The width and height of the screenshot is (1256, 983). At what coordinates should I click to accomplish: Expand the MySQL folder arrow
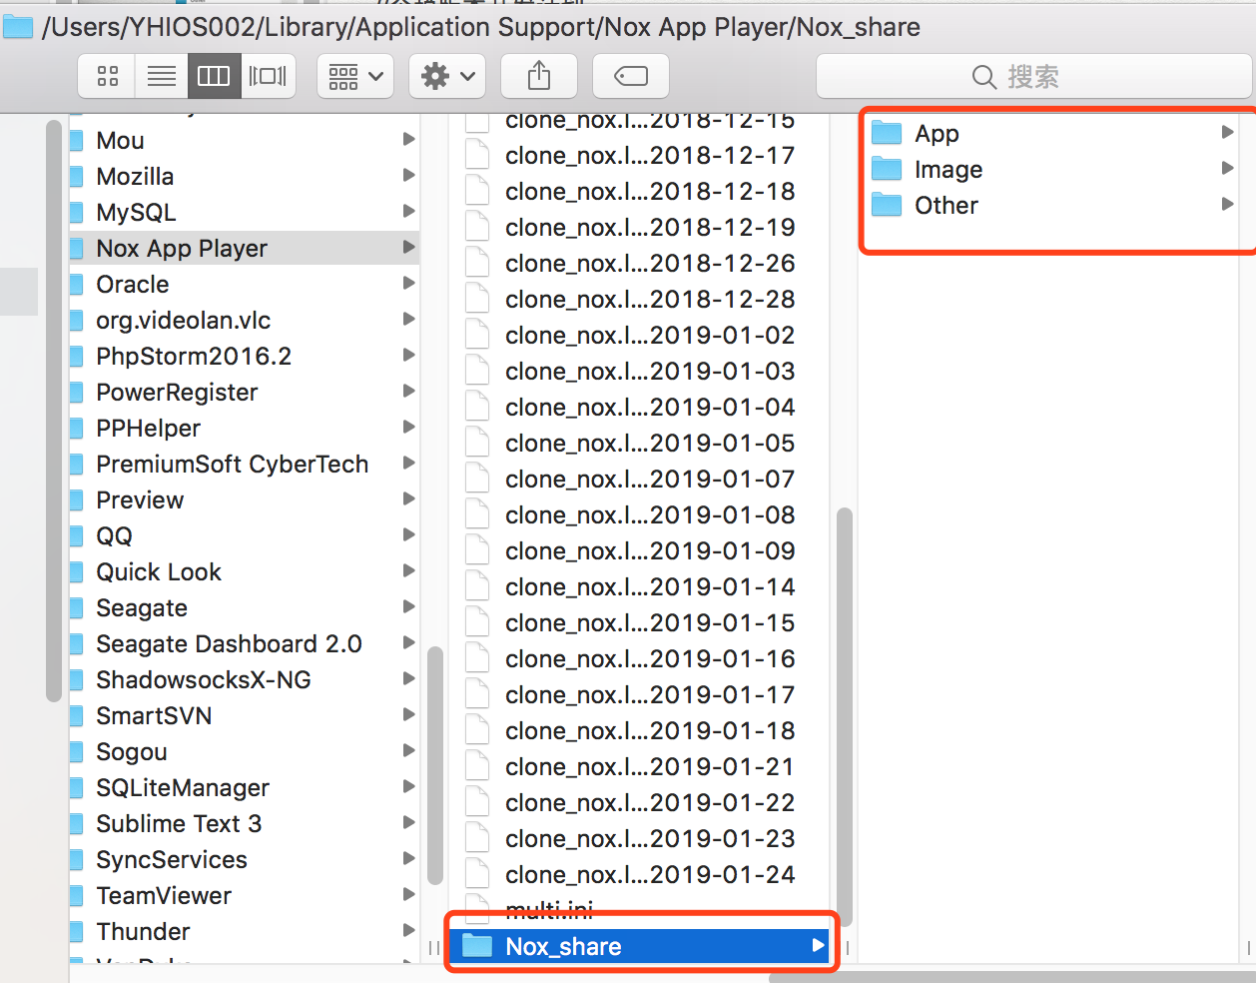[408, 211]
